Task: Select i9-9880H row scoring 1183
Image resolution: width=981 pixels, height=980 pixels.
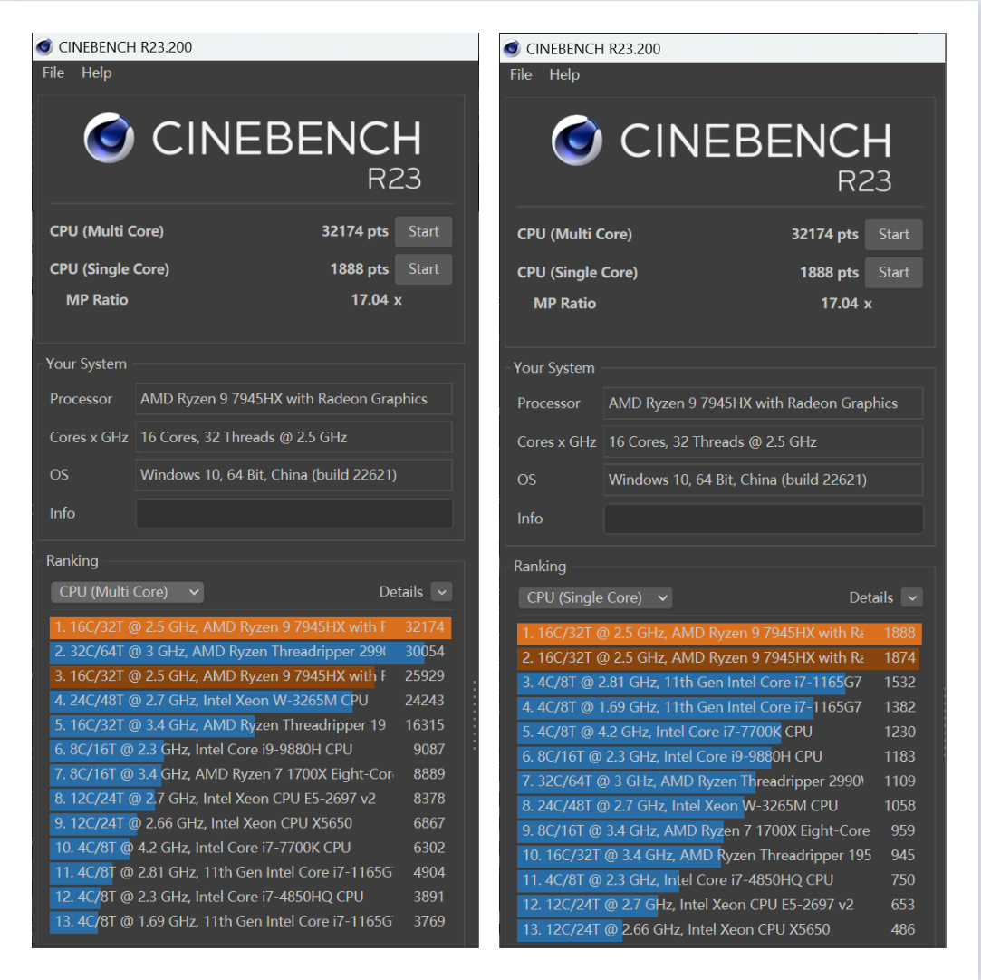Action: [x=719, y=757]
